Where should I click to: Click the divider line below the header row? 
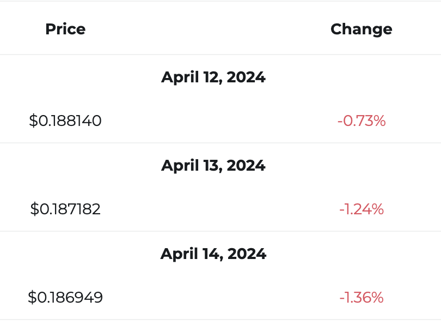coord(220,55)
